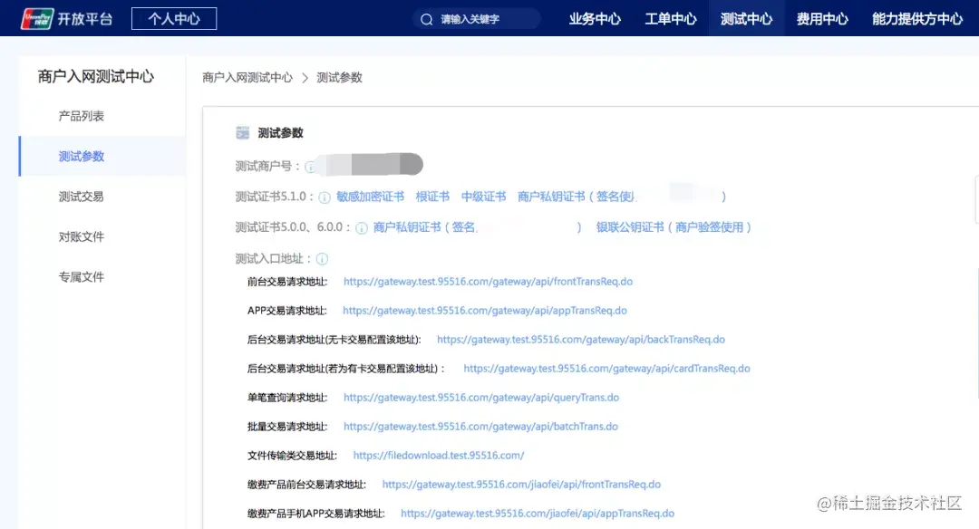Click the 测试参数 breadcrumb item
Screen dimensions: 979x529
(x=339, y=77)
